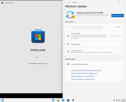
Task: Open Update history chevron
Action: coord(121,44)
